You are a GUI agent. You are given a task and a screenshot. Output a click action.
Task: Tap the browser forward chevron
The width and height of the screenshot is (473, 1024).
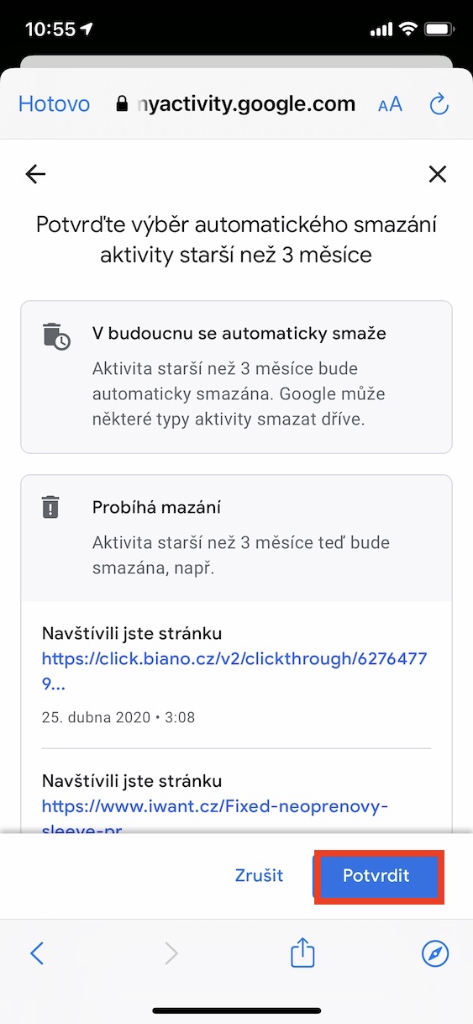click(x=171, y=953)
